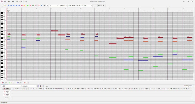Select the dark red note at measure 7
The height and width of the screenshot is (104, 195).
[113, 44]
